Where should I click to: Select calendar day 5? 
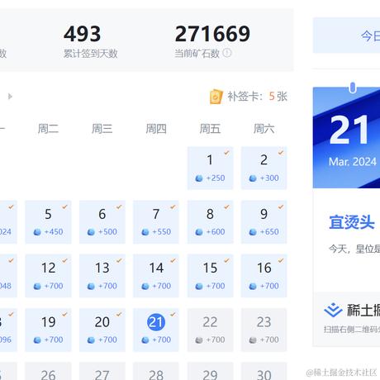pyautogui.click(x=48, y=222)
